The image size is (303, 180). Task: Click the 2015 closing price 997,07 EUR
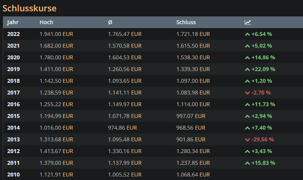click(191, 116)
